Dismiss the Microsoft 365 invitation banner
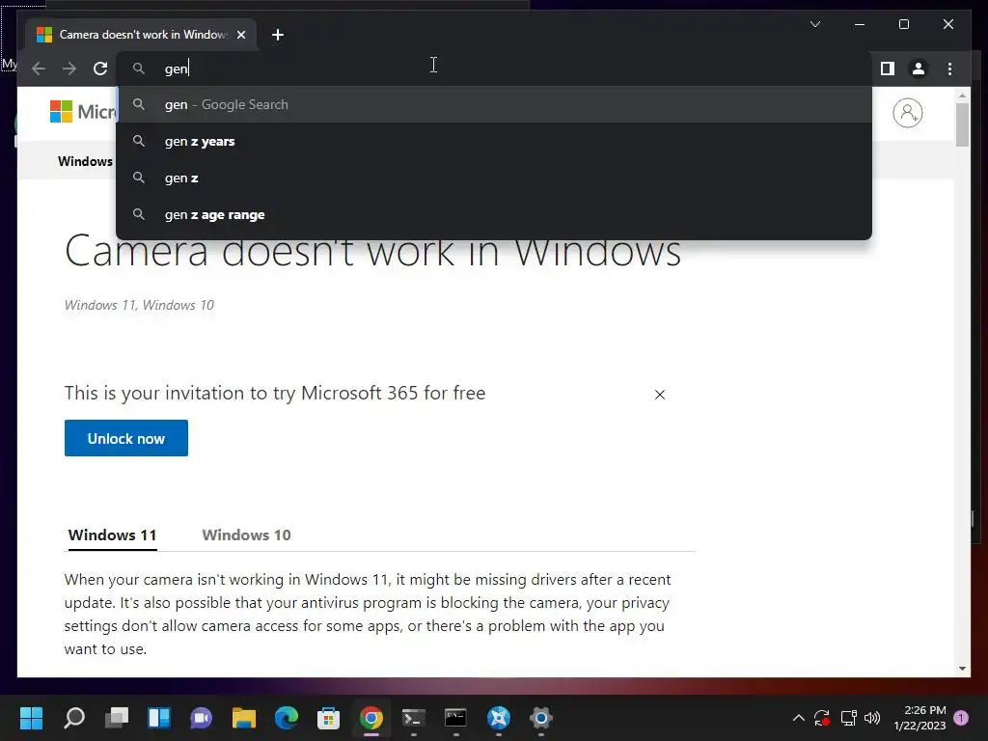Screen dimensions: 988x741 click(x=660, y=395)
